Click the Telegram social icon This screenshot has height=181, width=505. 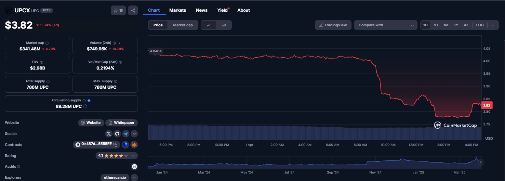[x=126, y=134]
